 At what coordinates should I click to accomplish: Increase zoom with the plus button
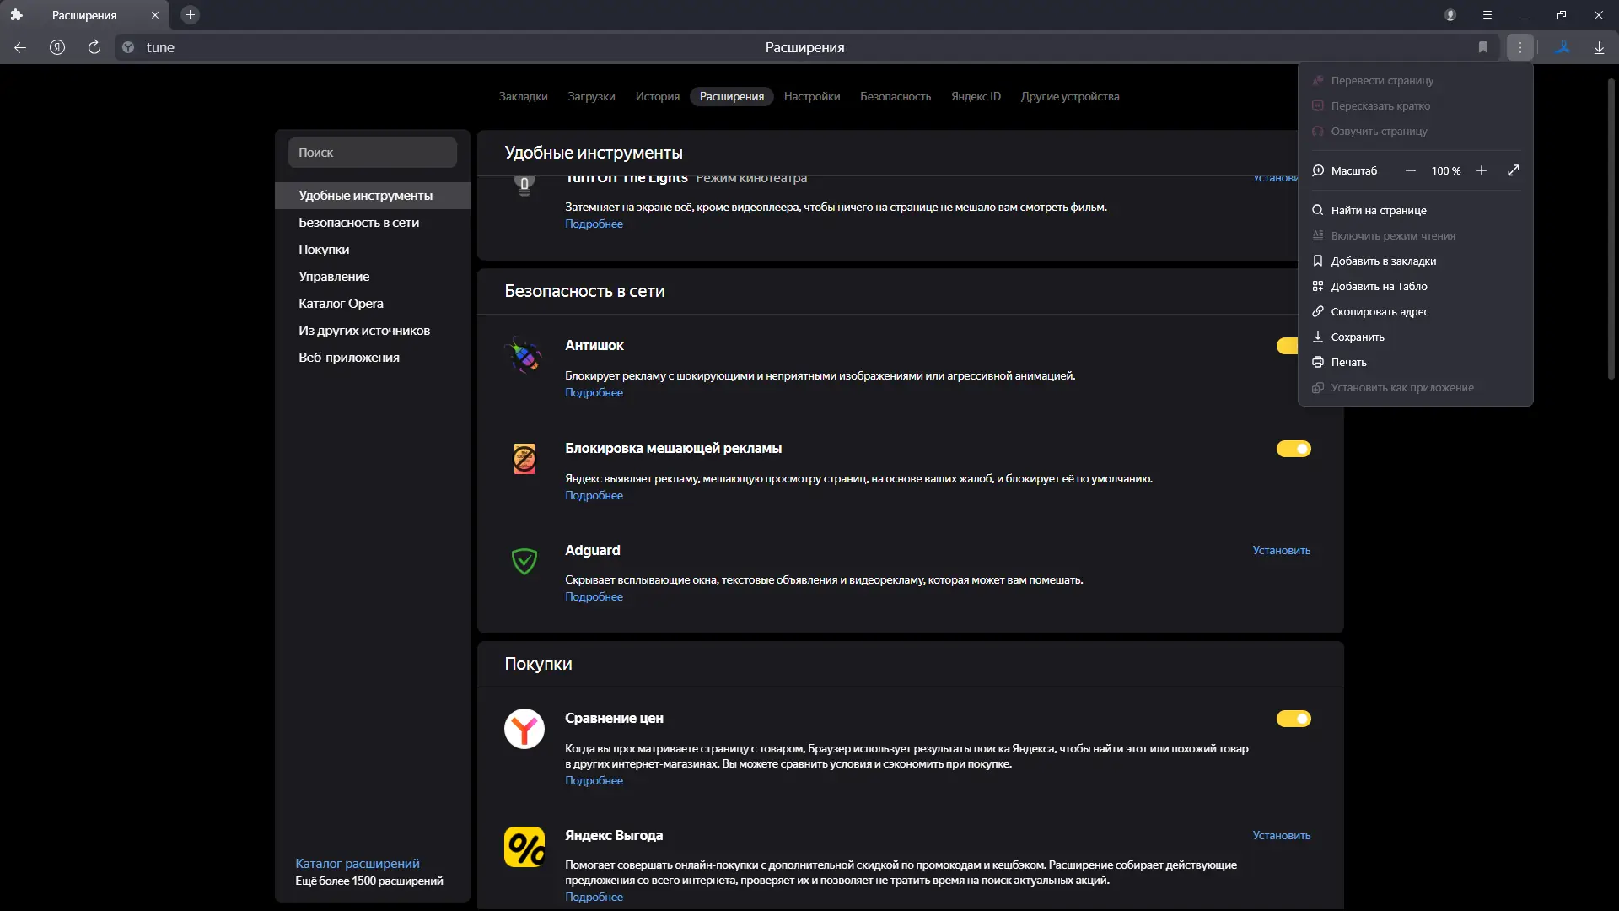(1482, 170)
